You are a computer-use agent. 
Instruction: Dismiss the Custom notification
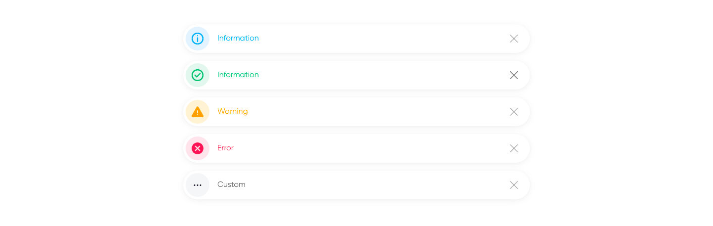click(x=514, y=185)
